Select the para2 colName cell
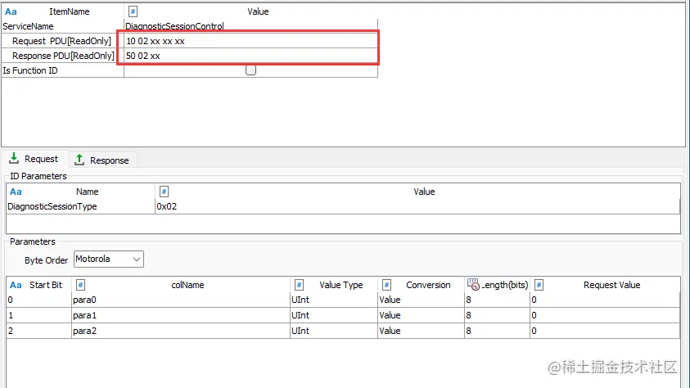The height and width of the screenshot is (388, 690). (x=180, y=331)
